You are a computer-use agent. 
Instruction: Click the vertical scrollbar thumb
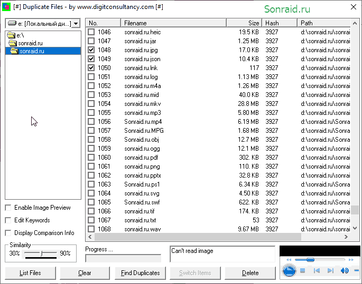point(355,210)
